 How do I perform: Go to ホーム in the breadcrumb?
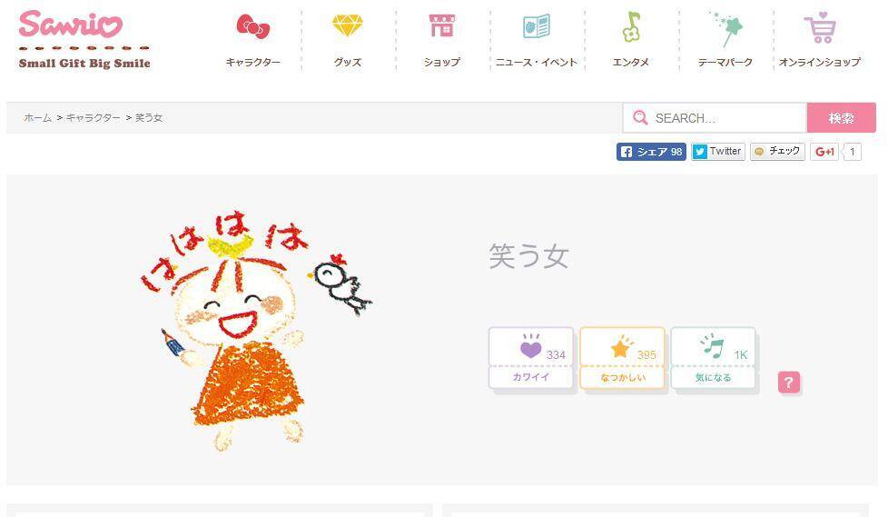[37, 118]
